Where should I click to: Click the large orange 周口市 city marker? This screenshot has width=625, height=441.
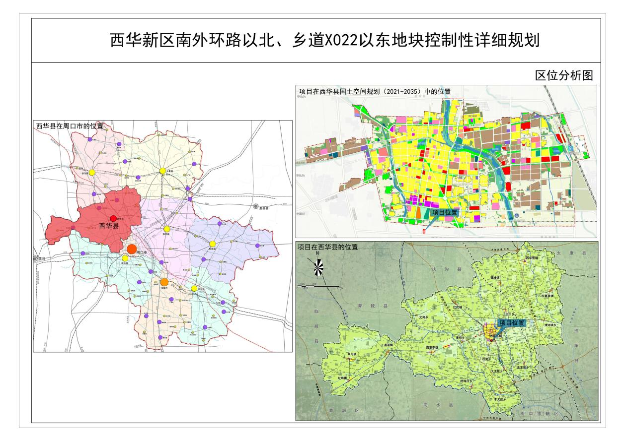(x=132, y=249)
